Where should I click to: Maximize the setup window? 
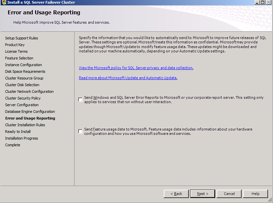[263, 2]
